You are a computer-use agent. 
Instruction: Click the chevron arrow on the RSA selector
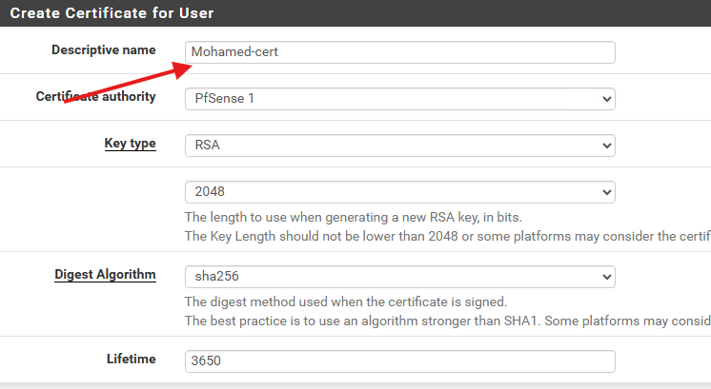pos(606,146)
